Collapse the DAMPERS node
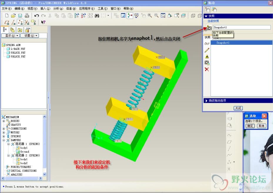 pyautogui.click(x=4, y=140)
